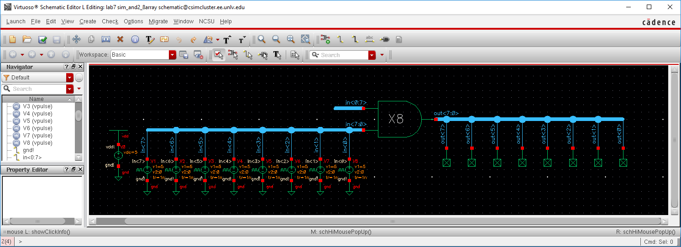The width and height of the screenshot is (681, 247).
Task: Open the toolbar Search dropdown arrow
Action: (x=372, y=55)
